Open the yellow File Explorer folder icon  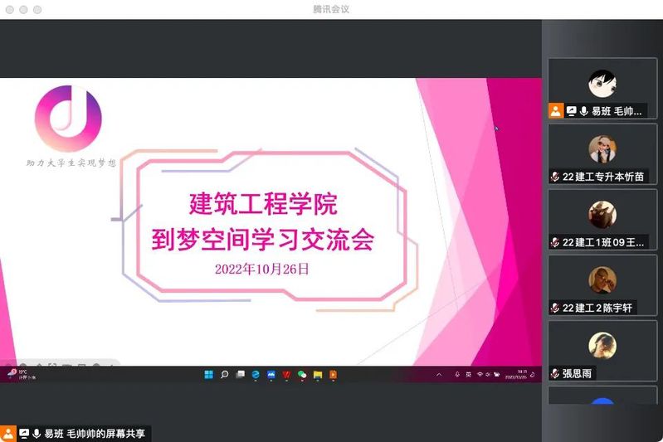318,375
